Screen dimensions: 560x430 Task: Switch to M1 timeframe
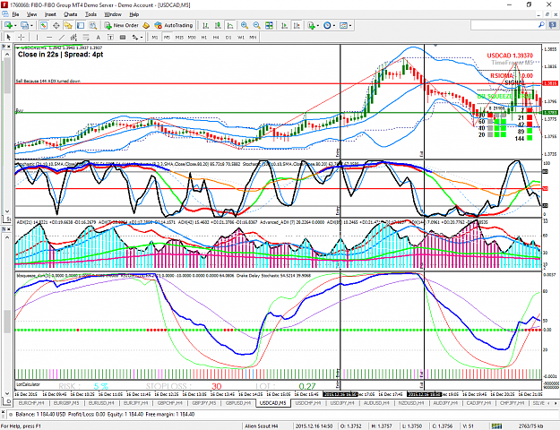[x=155, y=37]
